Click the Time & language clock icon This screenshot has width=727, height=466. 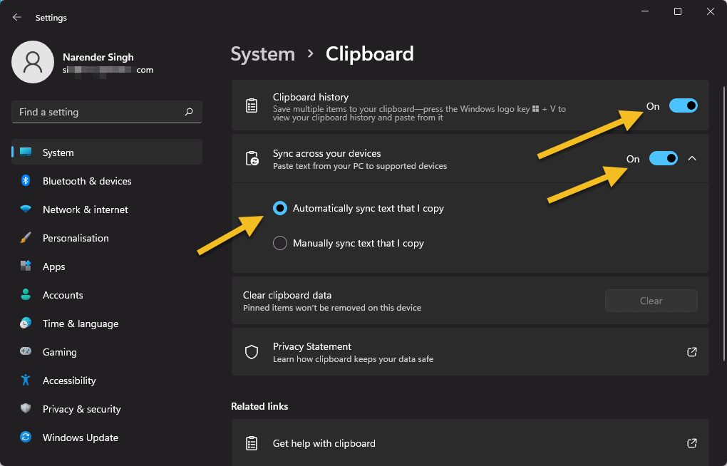point(26,323)
